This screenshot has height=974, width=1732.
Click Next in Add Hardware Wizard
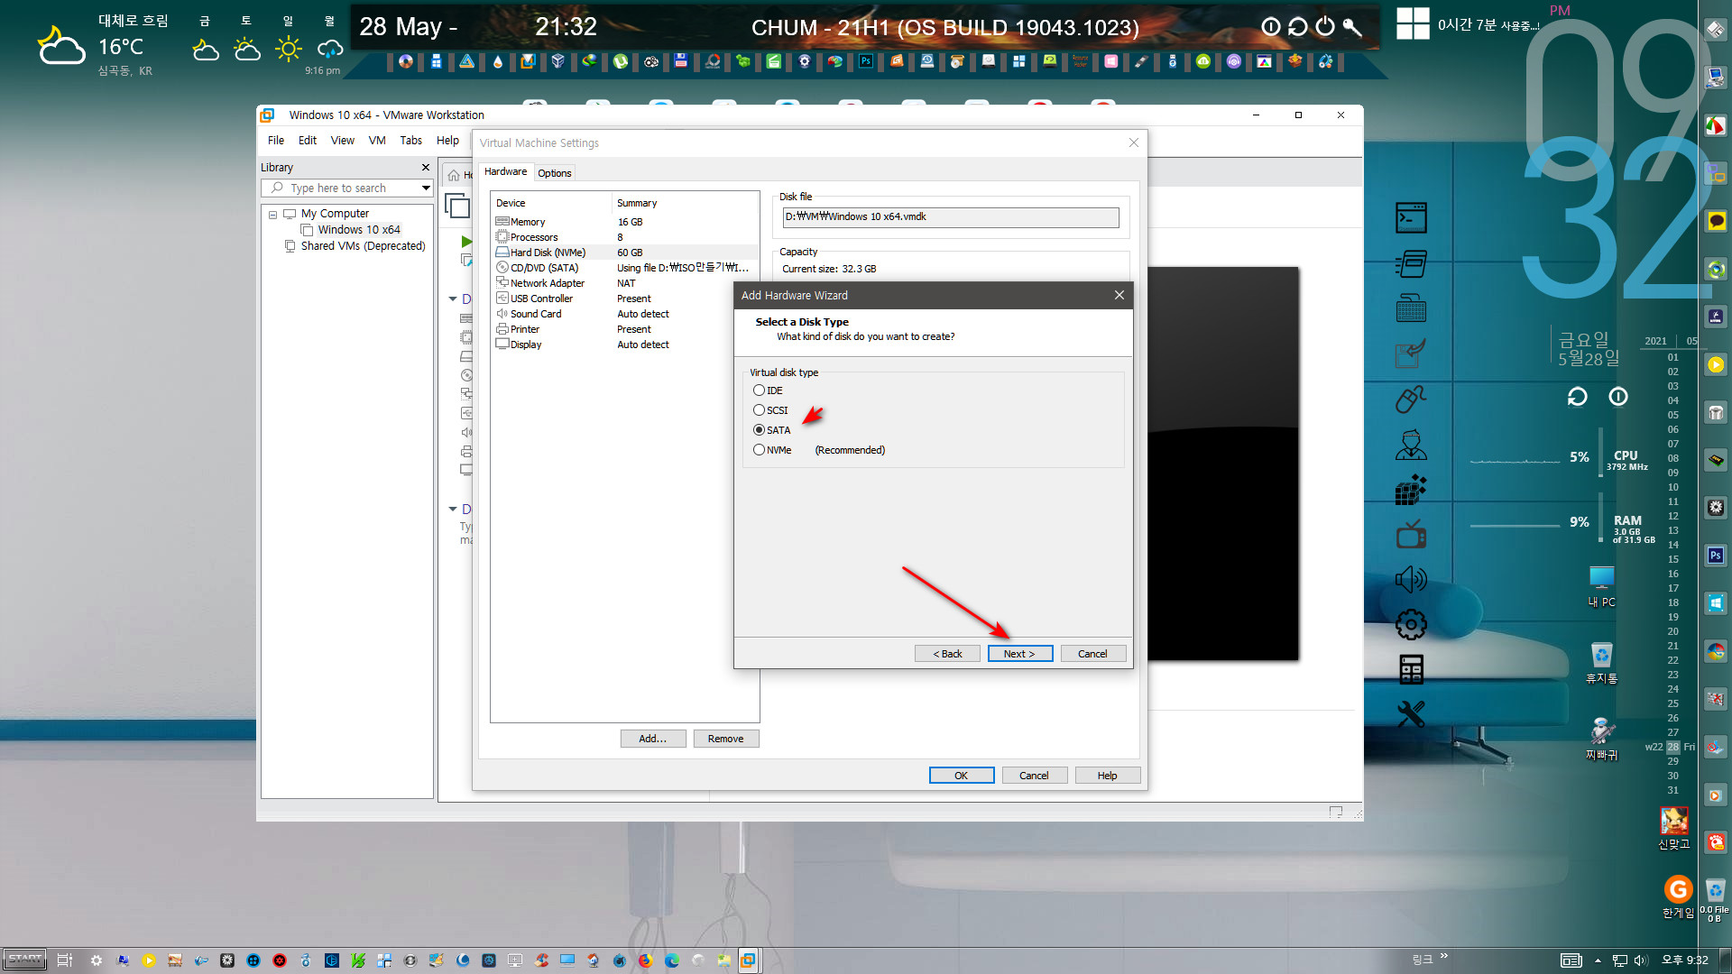tap(1019, 654)
